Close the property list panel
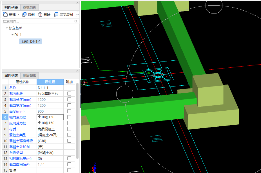This screenshot has width=261, height=173. pyautogui.click(x=77, y=71)
